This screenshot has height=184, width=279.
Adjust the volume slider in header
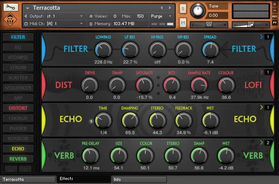[x=251, y=25]
